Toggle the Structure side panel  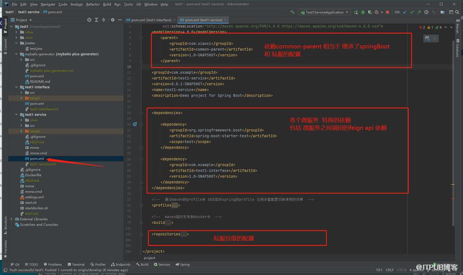[5, 225]
